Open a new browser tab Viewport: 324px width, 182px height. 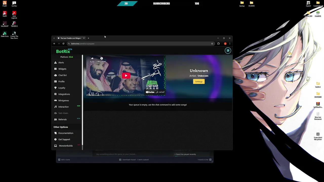click(x=88, y=38)
